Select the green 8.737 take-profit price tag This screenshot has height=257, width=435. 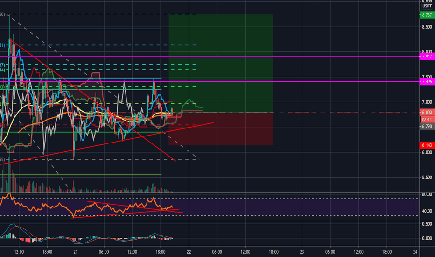click(427, 15)
